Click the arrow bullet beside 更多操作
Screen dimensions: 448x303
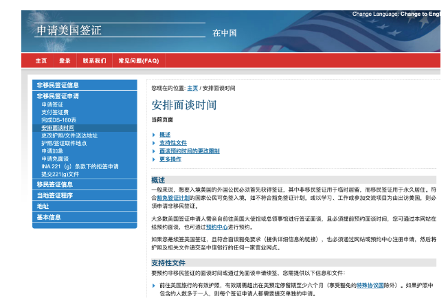point(154,159)
